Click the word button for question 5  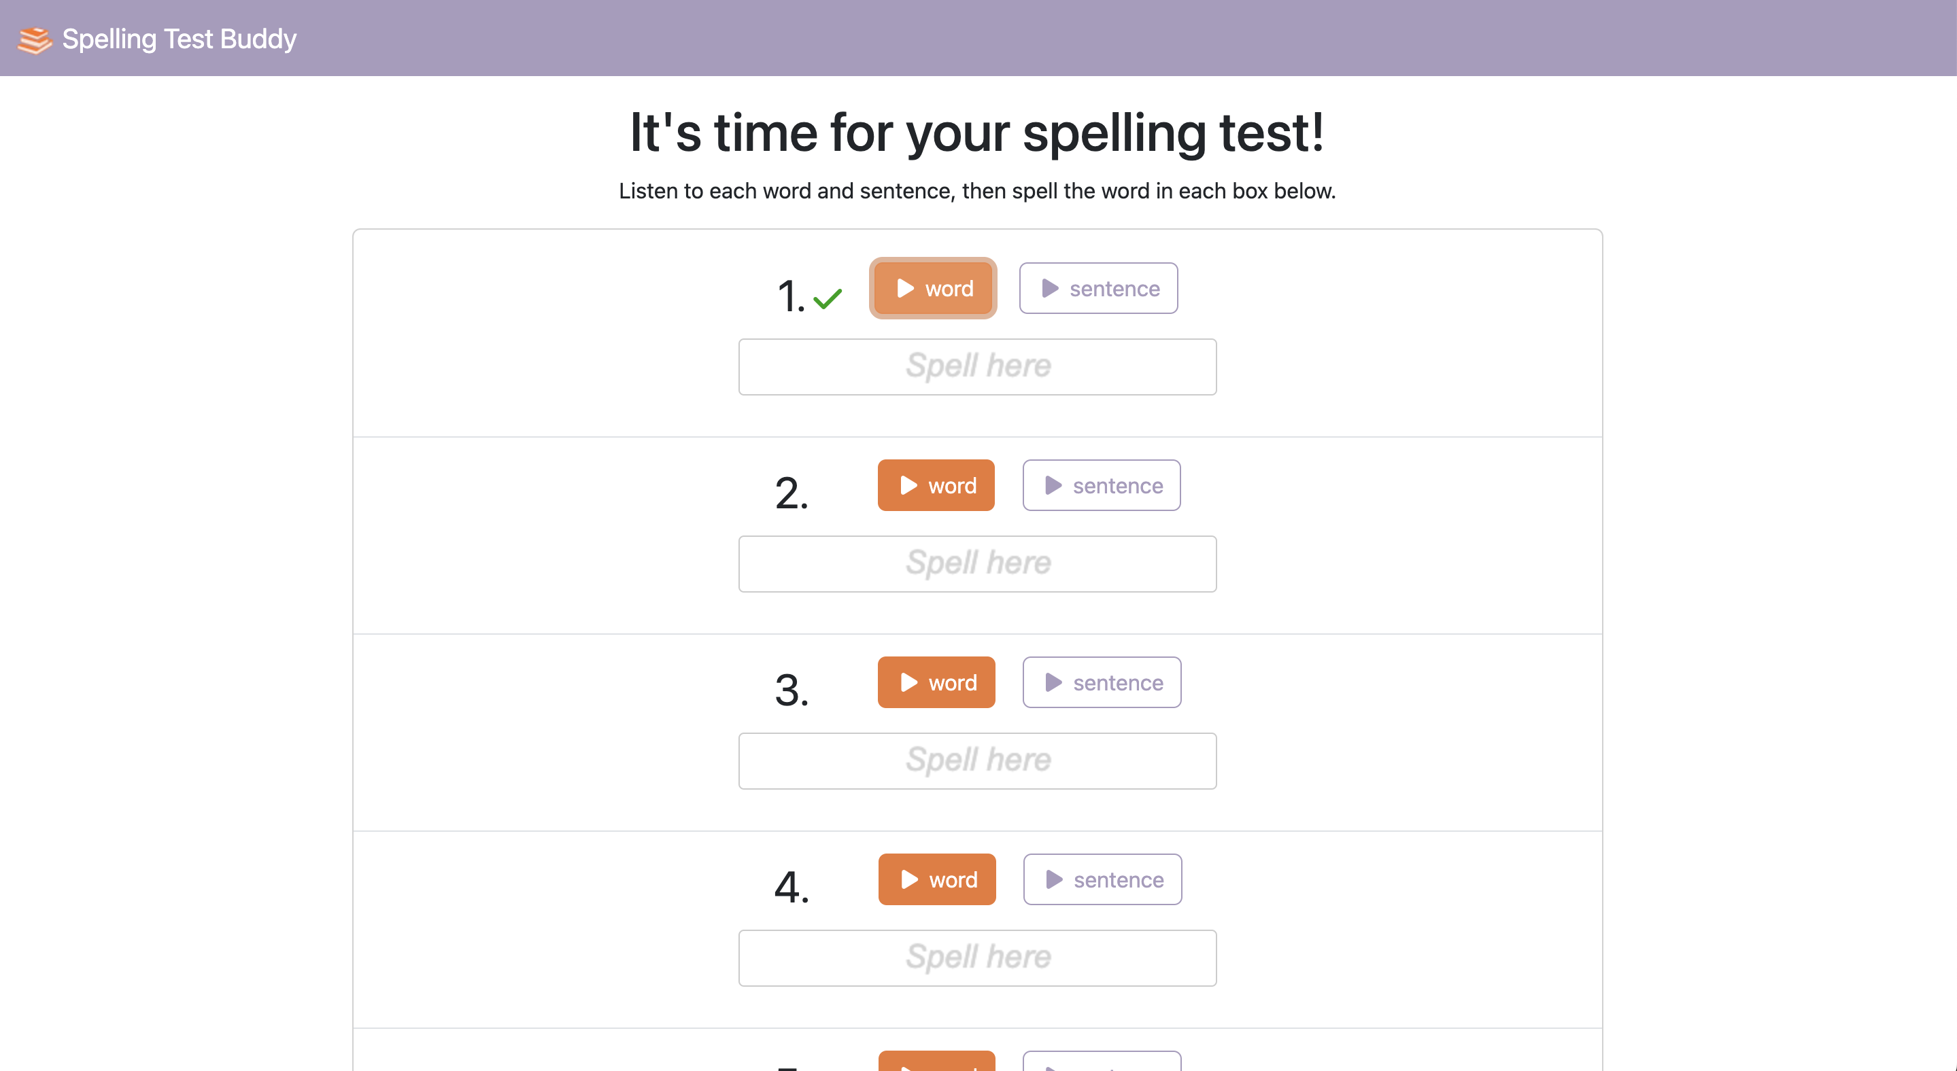coord(937,1063)
